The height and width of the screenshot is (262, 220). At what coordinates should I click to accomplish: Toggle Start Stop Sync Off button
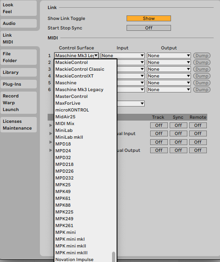pyautogui.click(x=149, y=28)
